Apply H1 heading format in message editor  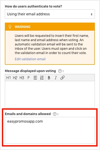click(8, 78)
